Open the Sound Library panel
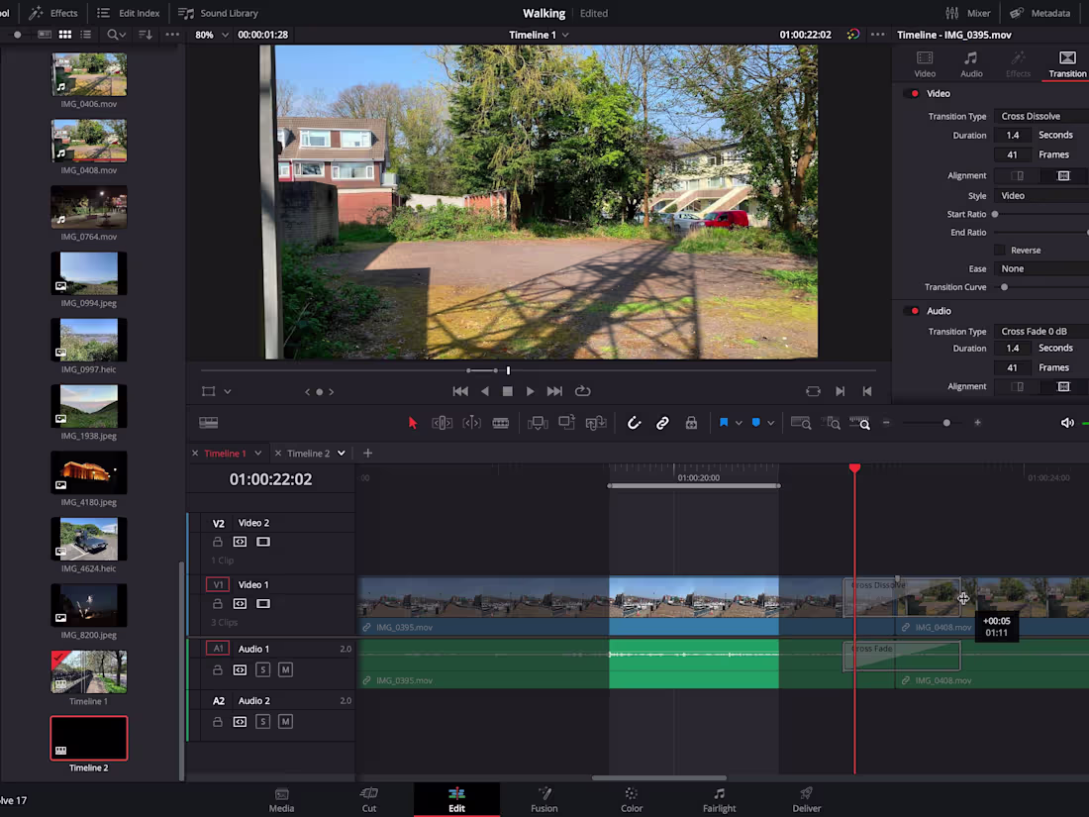 tap(218, 13)
